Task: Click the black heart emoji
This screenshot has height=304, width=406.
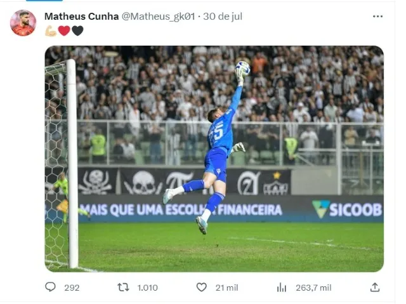Action: pos(77,31)
